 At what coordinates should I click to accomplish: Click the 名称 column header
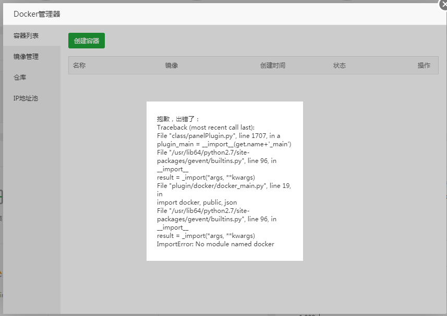click(x=79, y=66)
